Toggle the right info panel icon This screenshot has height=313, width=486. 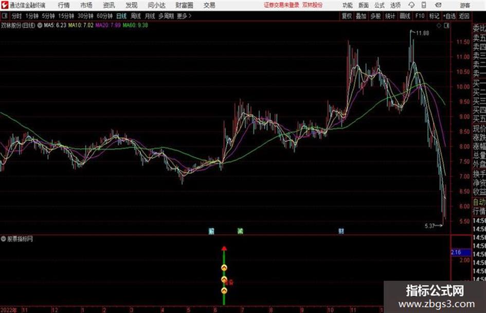[x=446, y=26]
